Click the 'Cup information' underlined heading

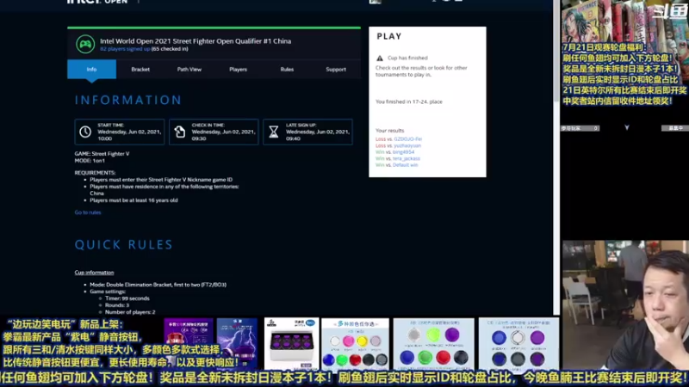click(94, 273)
